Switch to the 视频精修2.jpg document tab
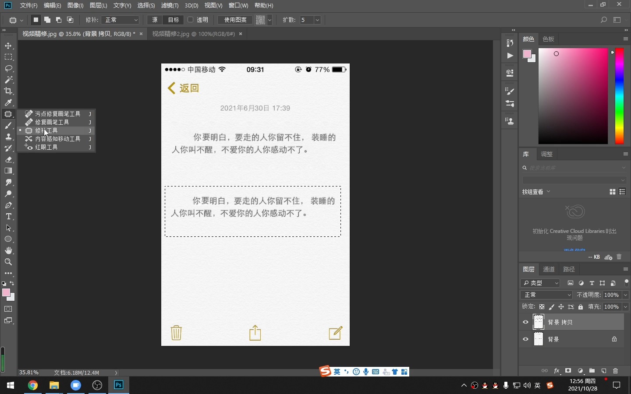631x394 pixels. 193,34
